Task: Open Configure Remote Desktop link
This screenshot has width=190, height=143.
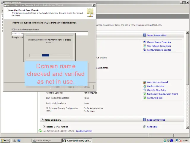Action: click(x=159, y=50)
